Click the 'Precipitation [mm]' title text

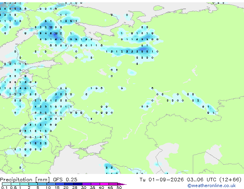(25, 180)
